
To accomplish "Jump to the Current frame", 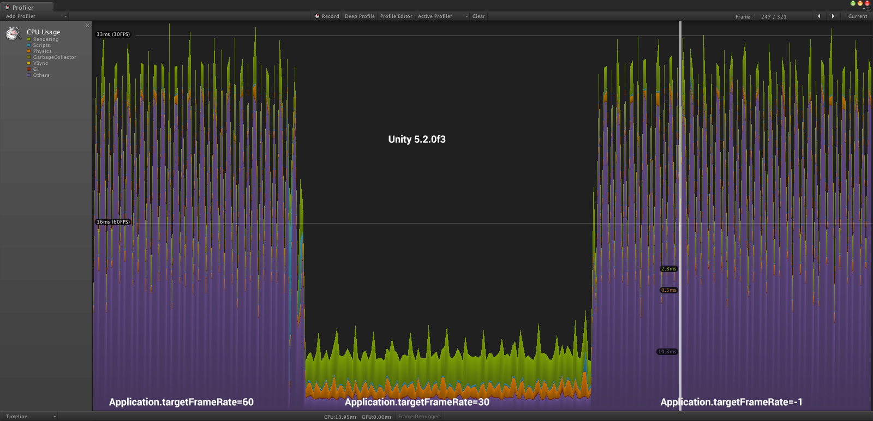I will [x=857, y=16].
